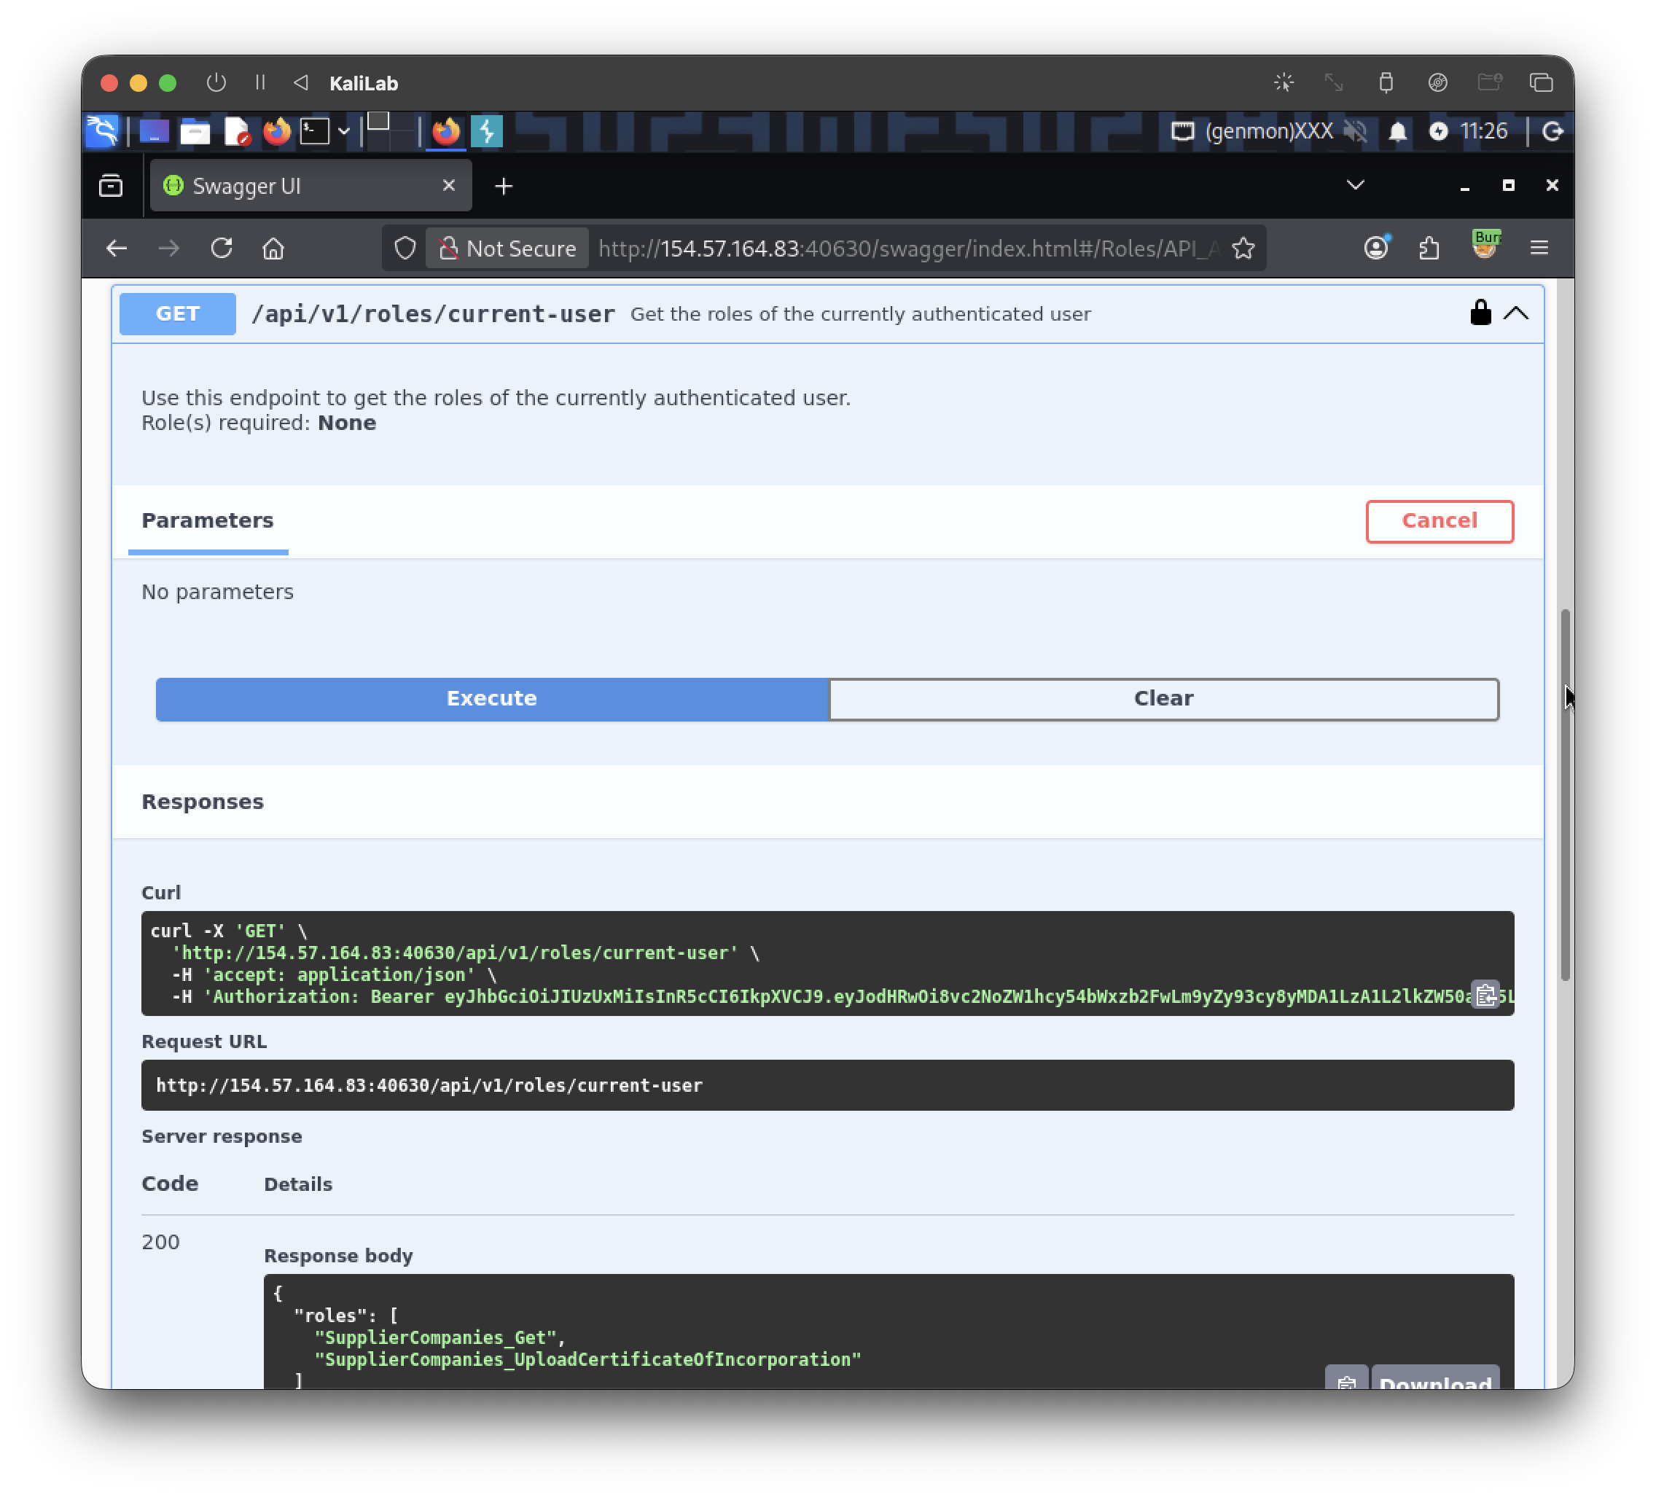Launch the terminal emulator from the panel
The width and height of the screenshot is (1656, 1497).
(314, 131)
